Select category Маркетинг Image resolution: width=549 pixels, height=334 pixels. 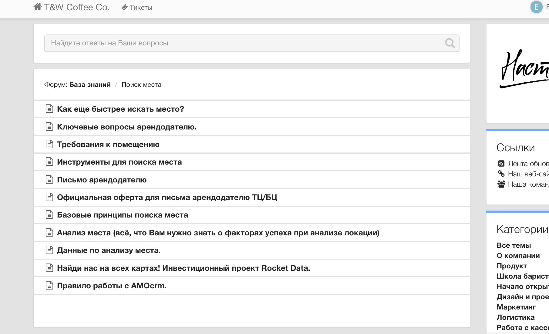click(516, 307)
